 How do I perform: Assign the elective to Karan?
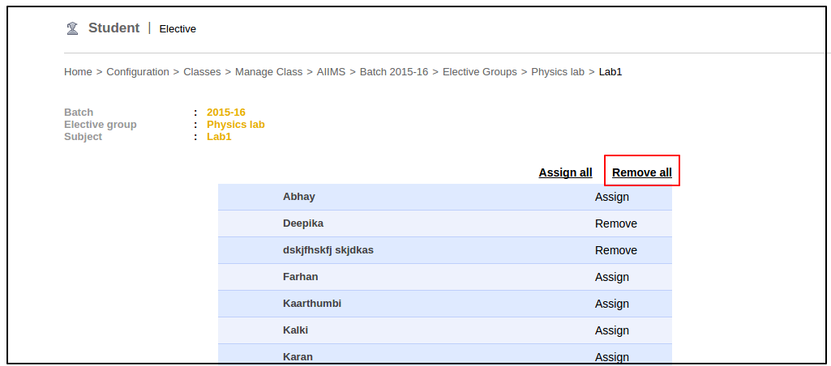click(x=611, y=357)
